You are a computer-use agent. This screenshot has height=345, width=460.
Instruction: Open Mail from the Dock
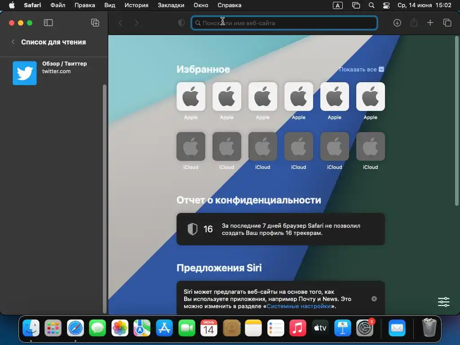(x=397, y=327)
